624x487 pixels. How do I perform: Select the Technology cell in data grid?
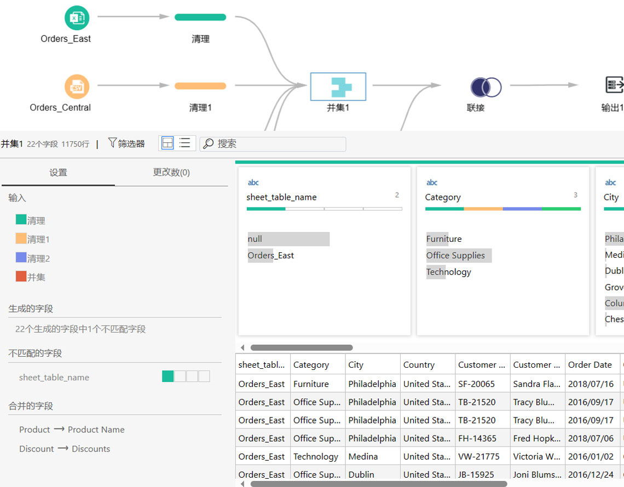pos(318,456)
